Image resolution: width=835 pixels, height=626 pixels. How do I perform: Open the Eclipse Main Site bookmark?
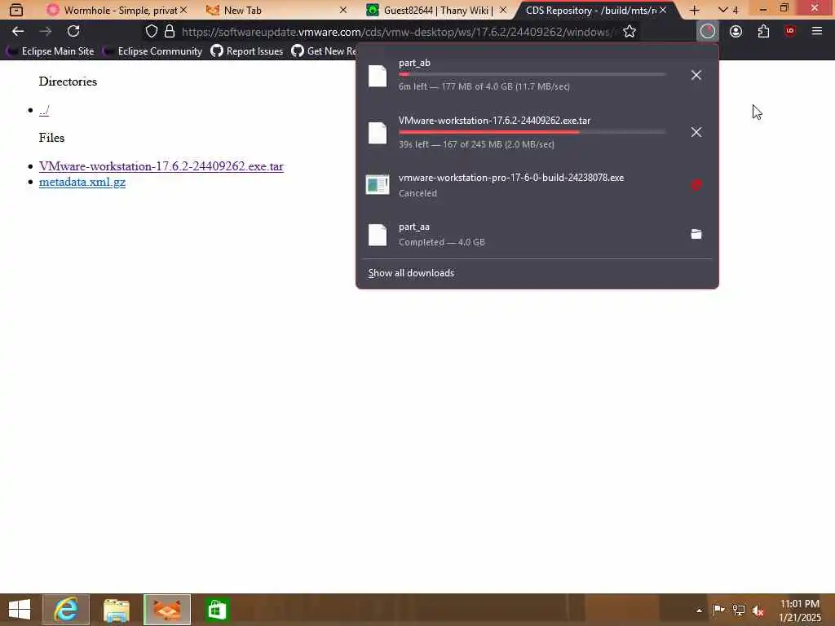pos(50,51)
